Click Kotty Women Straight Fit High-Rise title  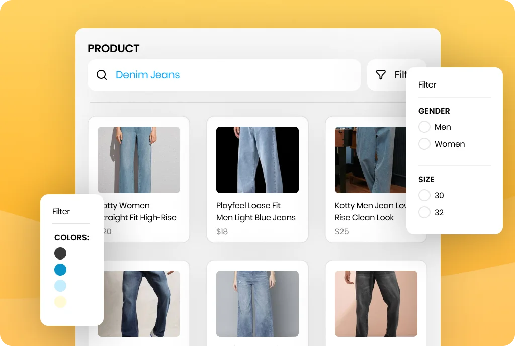click(140, 211)
